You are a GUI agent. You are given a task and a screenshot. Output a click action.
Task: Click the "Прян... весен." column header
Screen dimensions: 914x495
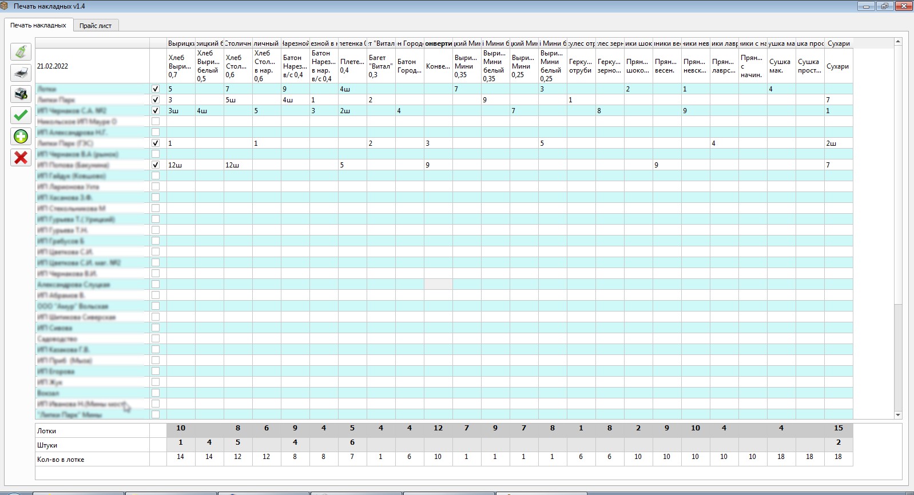point(667,66)
